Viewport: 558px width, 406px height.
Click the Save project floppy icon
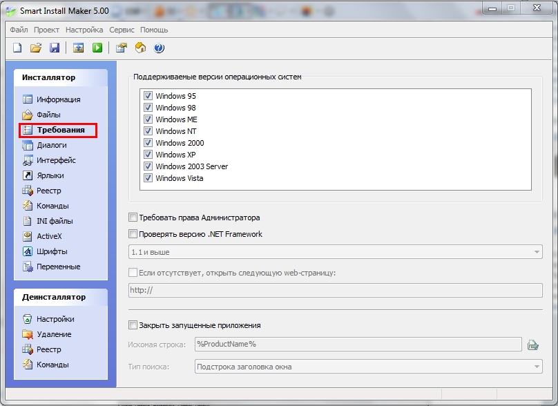coord(54,48)
